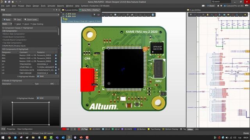
Task: Click the blue [6] Bottom layer color swatch
Action: click(x=135, y=129)
